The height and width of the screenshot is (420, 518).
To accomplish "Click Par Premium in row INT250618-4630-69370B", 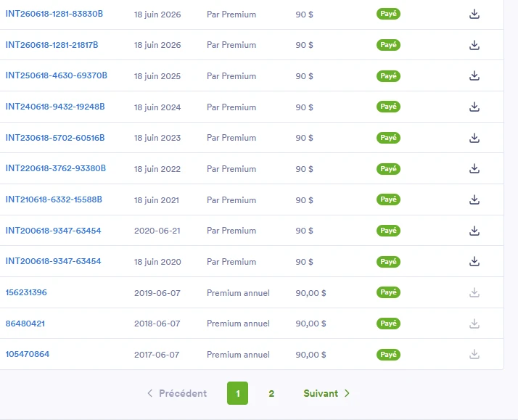I will (231, 76).
